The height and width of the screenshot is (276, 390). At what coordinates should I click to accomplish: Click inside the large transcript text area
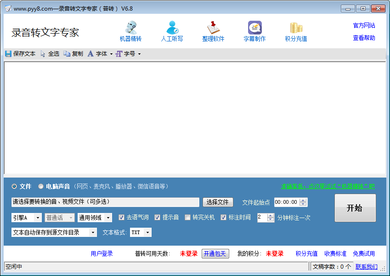pos(195,118)
